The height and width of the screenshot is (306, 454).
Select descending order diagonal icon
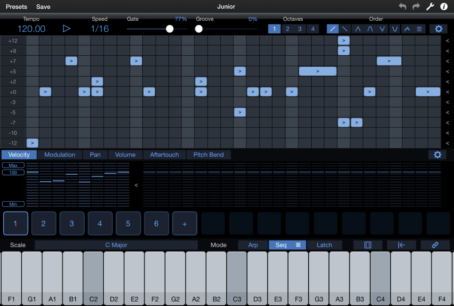click(x=345, y=29)
